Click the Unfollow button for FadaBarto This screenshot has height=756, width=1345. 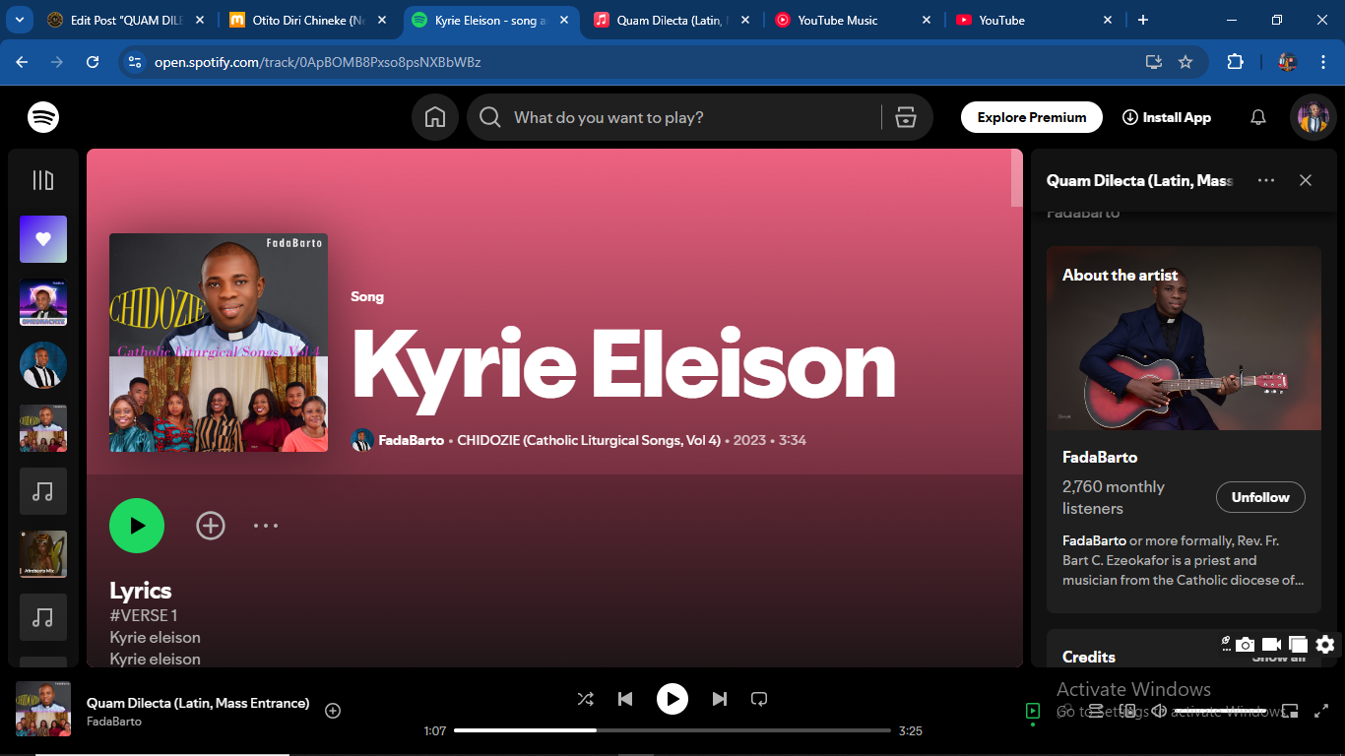click(1260, 497)
